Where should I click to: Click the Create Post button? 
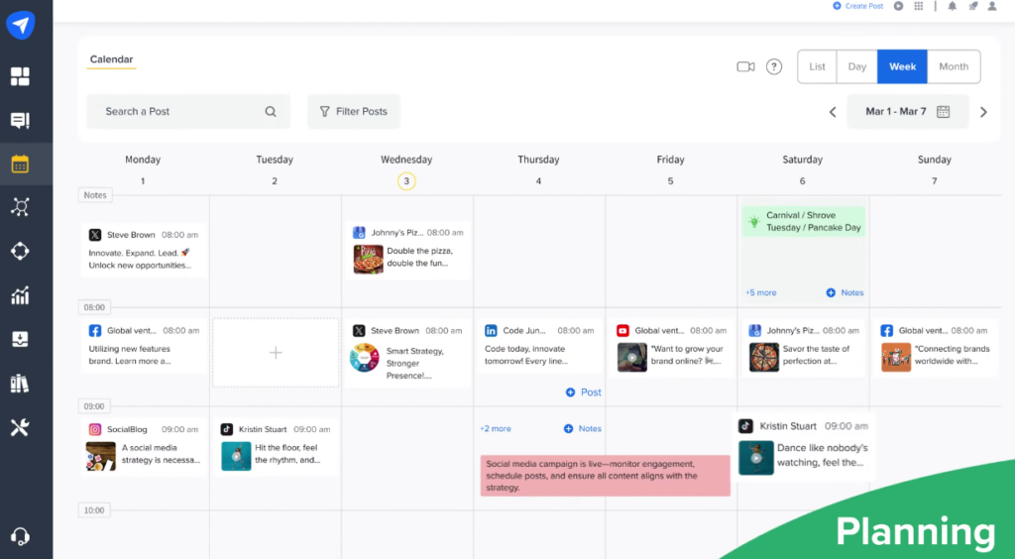point(857,6)
